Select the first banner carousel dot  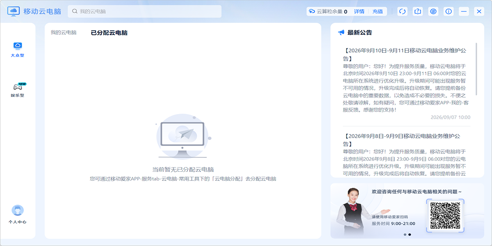click(x=405, y=235)
